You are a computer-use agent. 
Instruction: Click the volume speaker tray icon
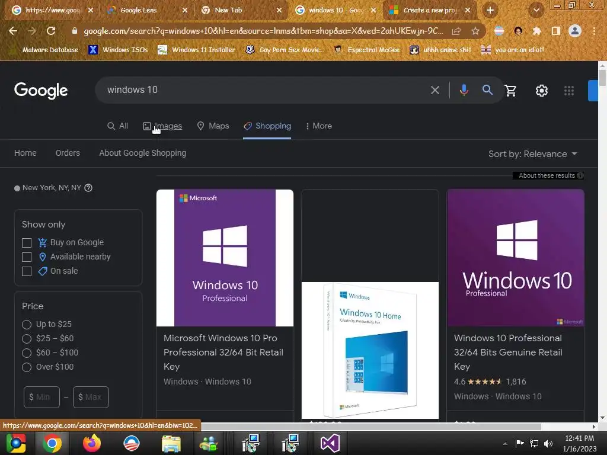tap(548, 443)
